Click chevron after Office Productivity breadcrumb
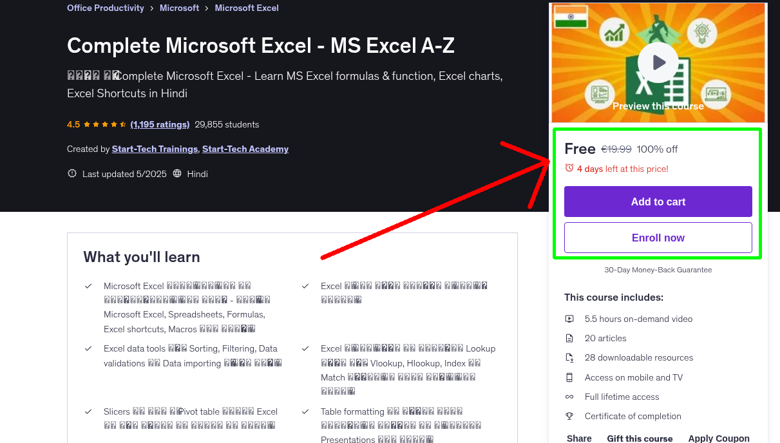The width and height of the screenshot is (780, 443). point(152,8)
